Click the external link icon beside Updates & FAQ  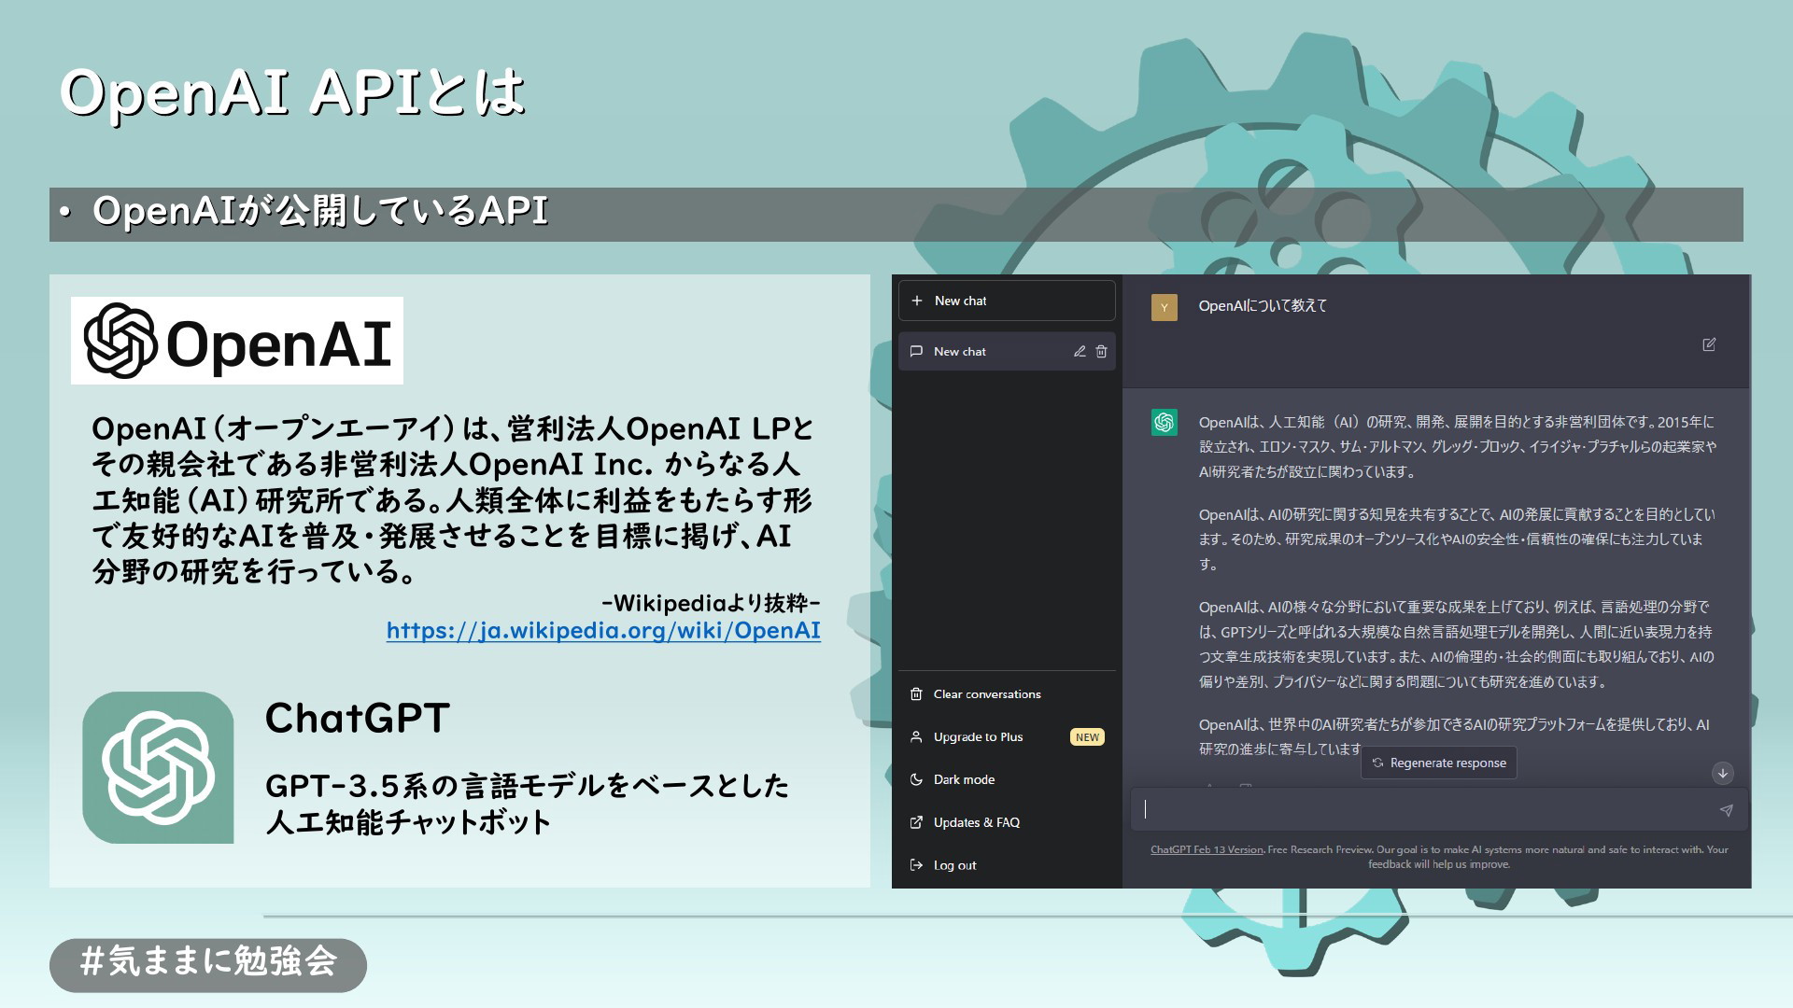click(916, 822)
